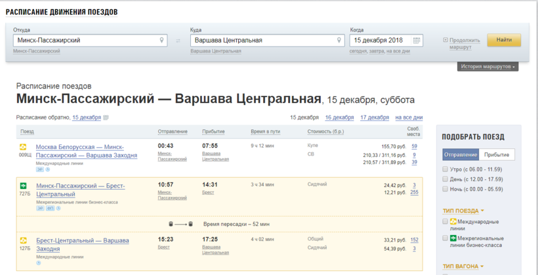Click yellow international train icon for 009Щ
Viewport: 538px width, 275px height.
[x=23, y=146]
